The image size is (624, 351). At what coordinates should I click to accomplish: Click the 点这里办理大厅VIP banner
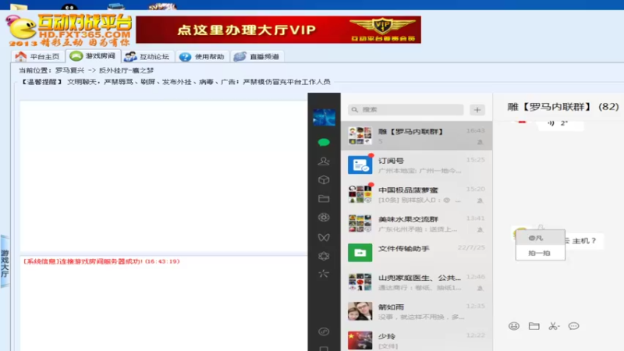pos(278,30)
